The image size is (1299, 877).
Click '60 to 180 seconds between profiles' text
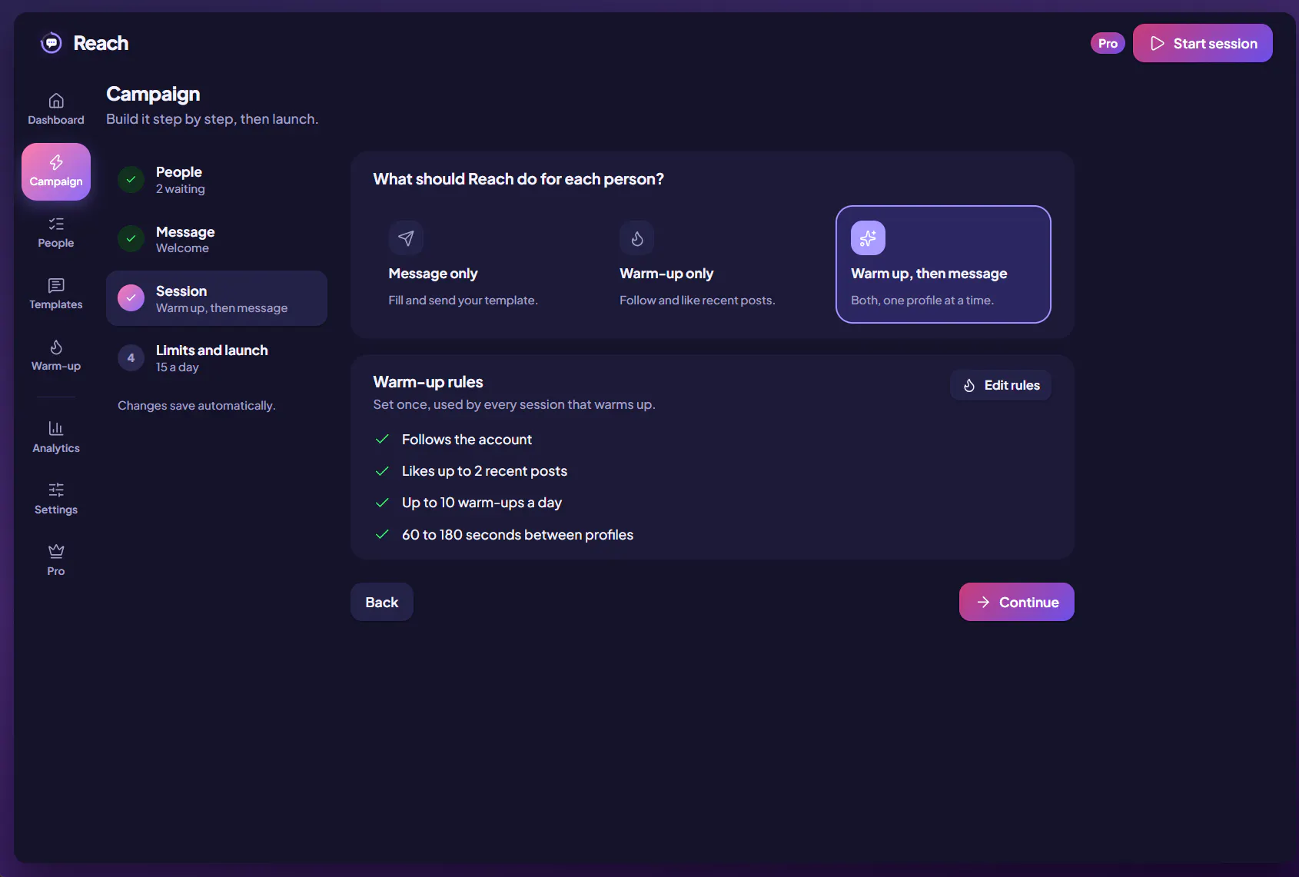pos(517,535)
